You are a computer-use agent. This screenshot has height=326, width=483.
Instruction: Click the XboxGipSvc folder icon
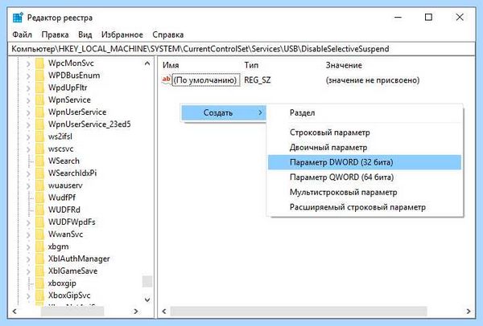[39, 295]
